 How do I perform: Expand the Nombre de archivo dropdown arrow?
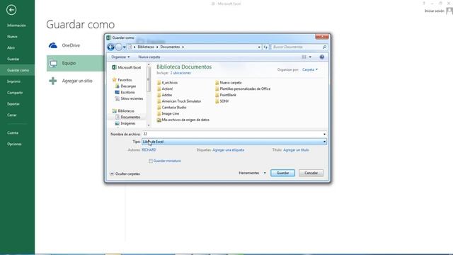click(324, 134)
